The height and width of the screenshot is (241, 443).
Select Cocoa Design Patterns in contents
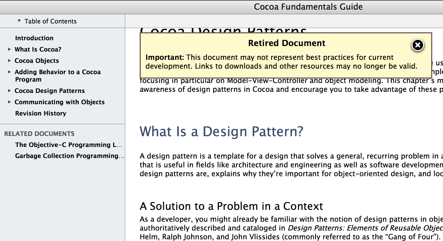pyautogui.click(x=50, y=91)
